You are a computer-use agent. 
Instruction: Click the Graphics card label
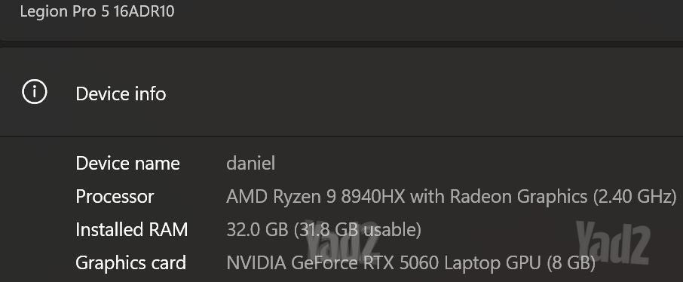(x=130, y=263)
